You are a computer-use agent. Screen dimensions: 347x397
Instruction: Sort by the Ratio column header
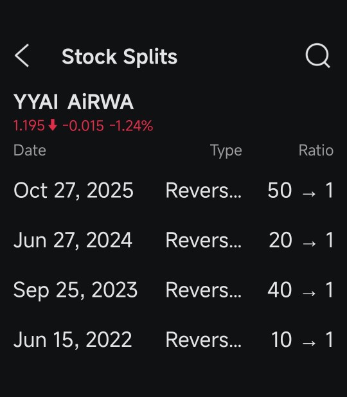[x=316, y=150]
